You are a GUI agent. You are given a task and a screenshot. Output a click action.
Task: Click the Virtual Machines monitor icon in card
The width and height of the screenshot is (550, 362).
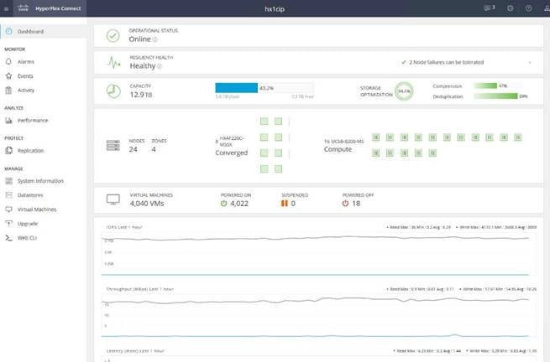pos(113,199)
